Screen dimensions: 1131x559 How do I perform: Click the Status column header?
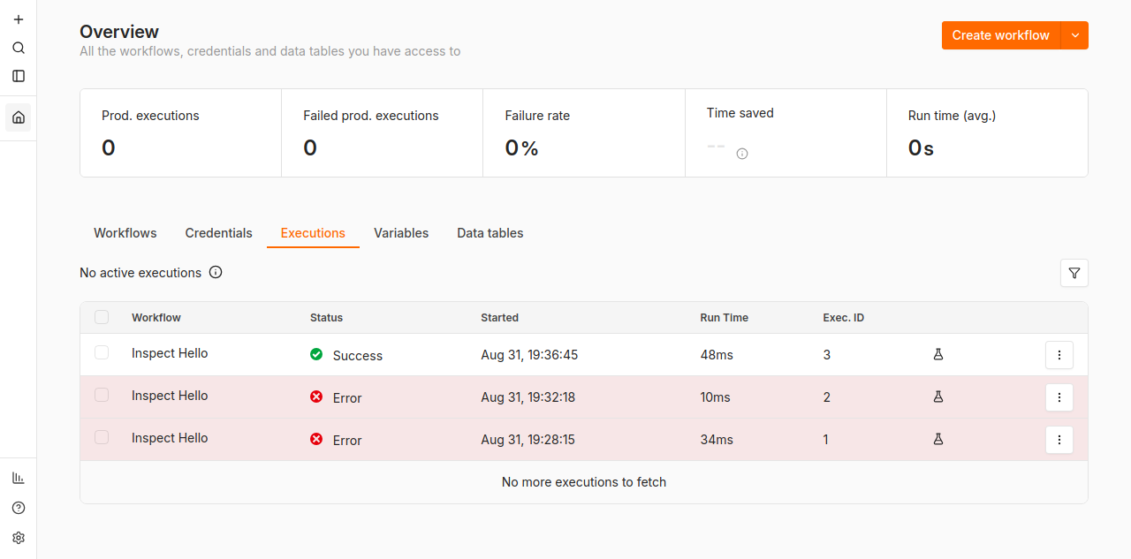tap(326, 318)
